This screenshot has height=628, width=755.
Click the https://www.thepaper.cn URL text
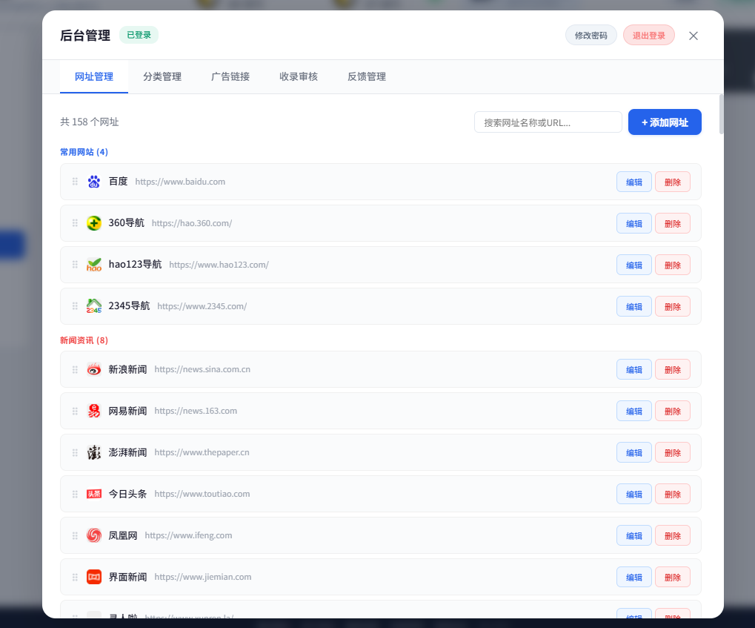click(x=202, y=452)
